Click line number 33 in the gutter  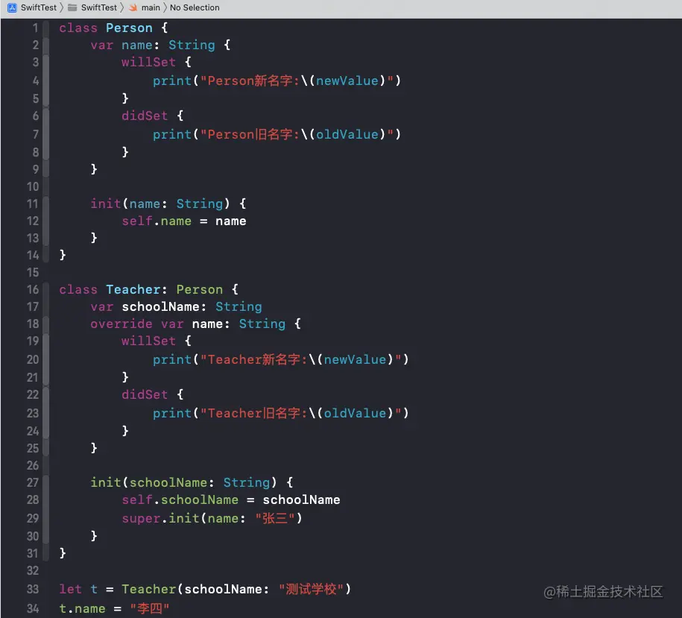(33, 589)
